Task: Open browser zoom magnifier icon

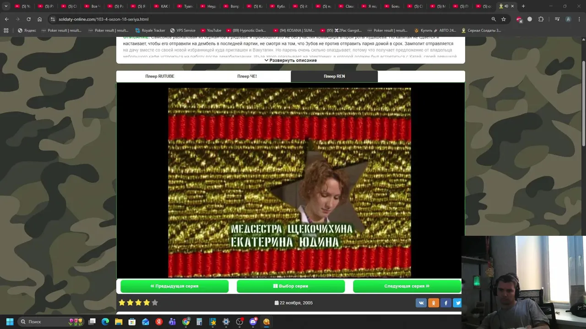Action: 494,19
